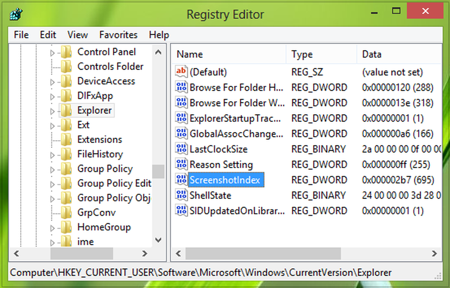
Task: Click the LastClockSize binary value icon
Action: click(181, 149)
